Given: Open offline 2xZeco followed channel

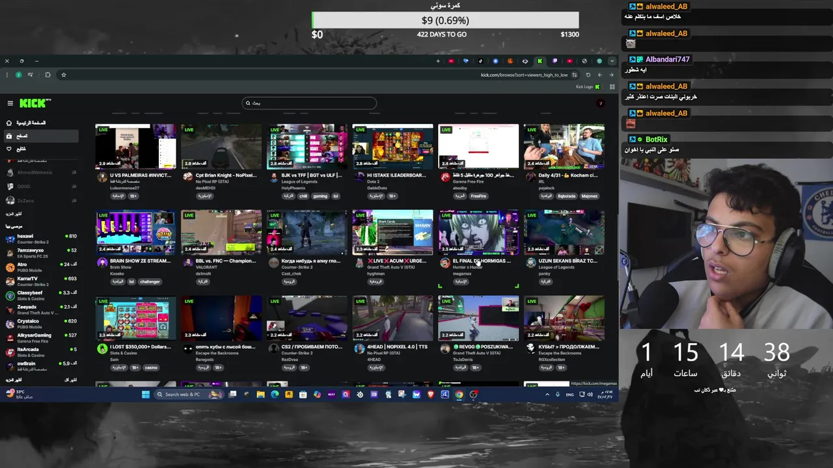Looking at the screenshot, I should 40,201.
